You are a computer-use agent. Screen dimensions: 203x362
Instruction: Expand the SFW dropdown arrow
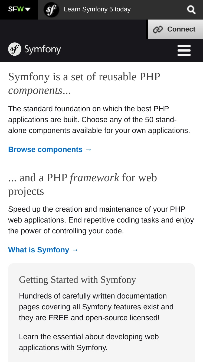(x=28, y=9)
